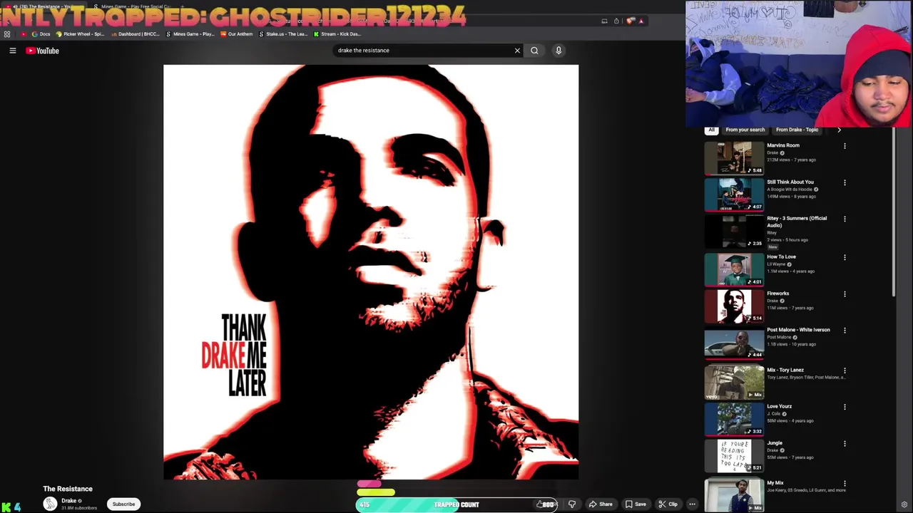Open the Our Anthem bookmark
The height and width of the screenshot is (513, 913).
(237, 34)
